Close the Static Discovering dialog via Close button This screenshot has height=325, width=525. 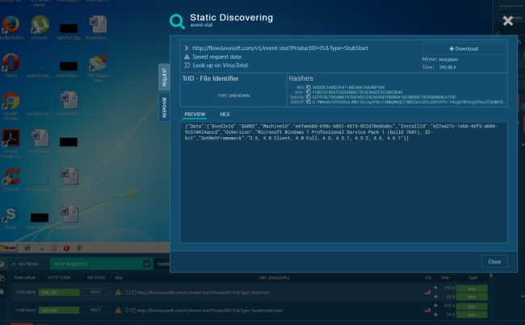(x=494, y=261)
